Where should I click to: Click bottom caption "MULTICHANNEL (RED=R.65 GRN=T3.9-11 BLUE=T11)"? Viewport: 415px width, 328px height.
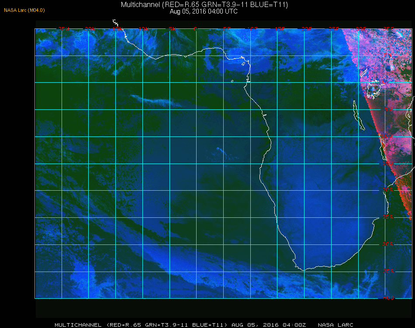(141, 325)
